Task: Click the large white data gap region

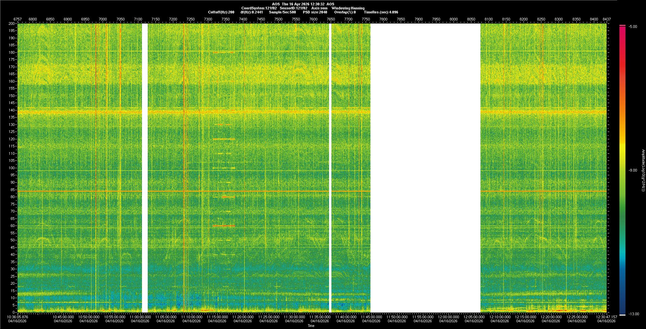Action: point(425,168)
